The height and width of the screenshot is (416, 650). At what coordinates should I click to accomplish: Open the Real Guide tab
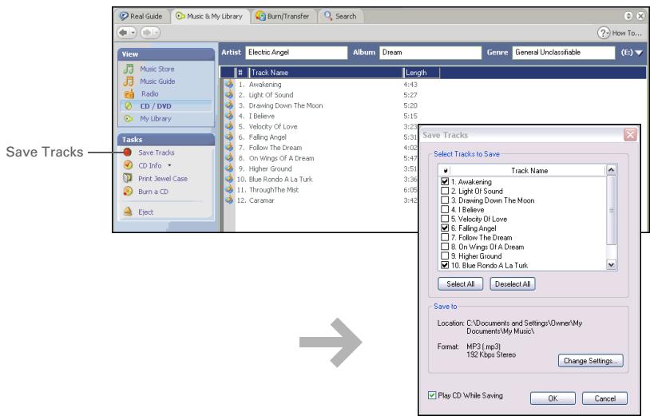(141, 16)
